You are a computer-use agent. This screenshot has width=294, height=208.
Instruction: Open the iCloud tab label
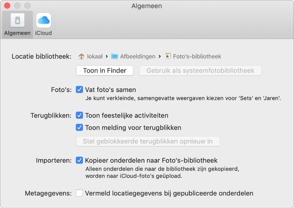(x=43, y=33)
